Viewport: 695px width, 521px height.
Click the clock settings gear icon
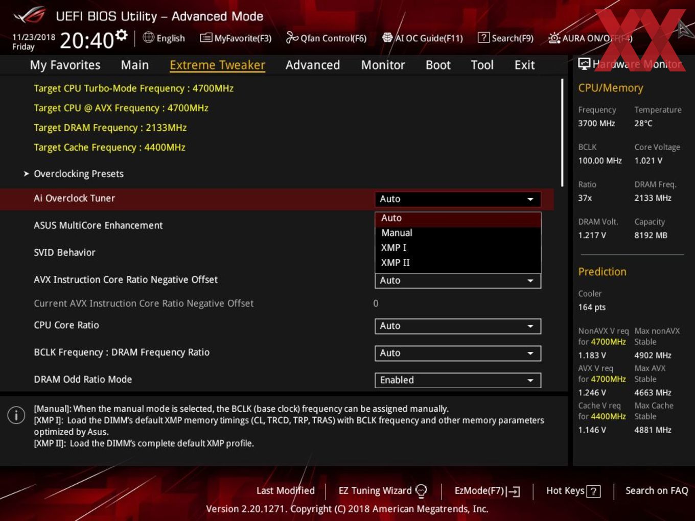coord(121,35)
